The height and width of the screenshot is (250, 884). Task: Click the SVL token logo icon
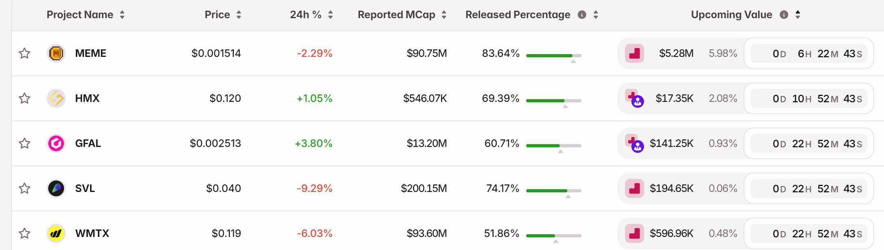tap(56, 188)
